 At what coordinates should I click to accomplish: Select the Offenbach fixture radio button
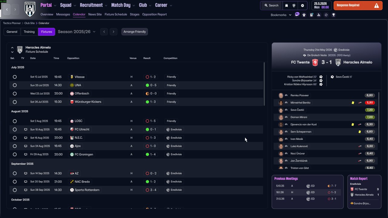15,94
